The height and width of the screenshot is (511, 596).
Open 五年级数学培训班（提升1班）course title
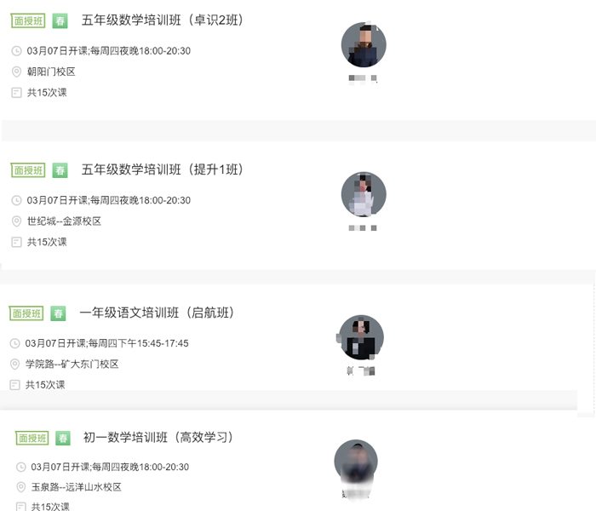[x=163, y=169]
